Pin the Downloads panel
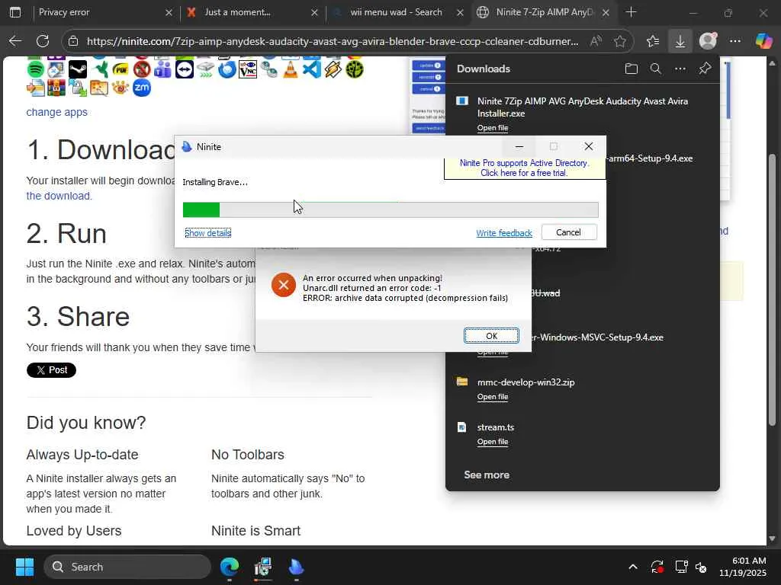781x585 pixels. [705, 69]
